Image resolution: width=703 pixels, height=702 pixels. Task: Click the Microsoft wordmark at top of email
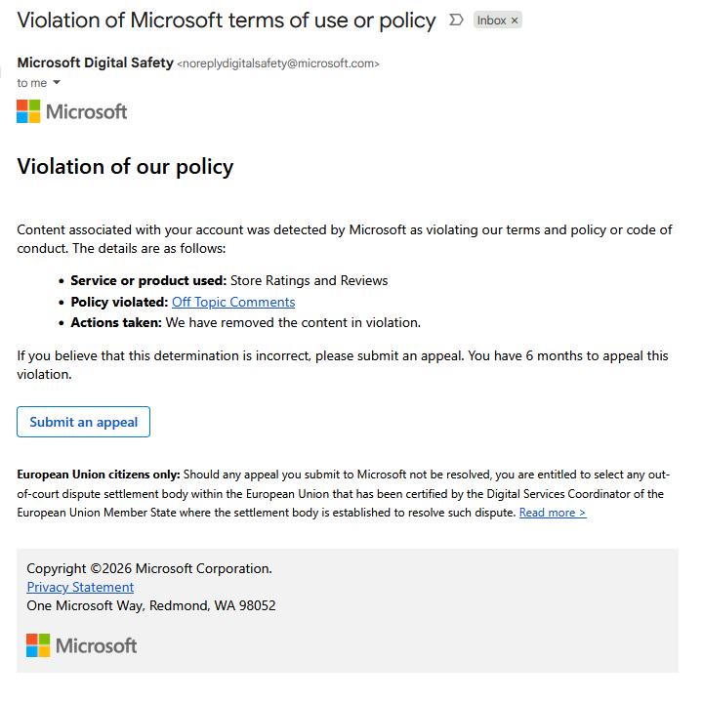[86, 111]
